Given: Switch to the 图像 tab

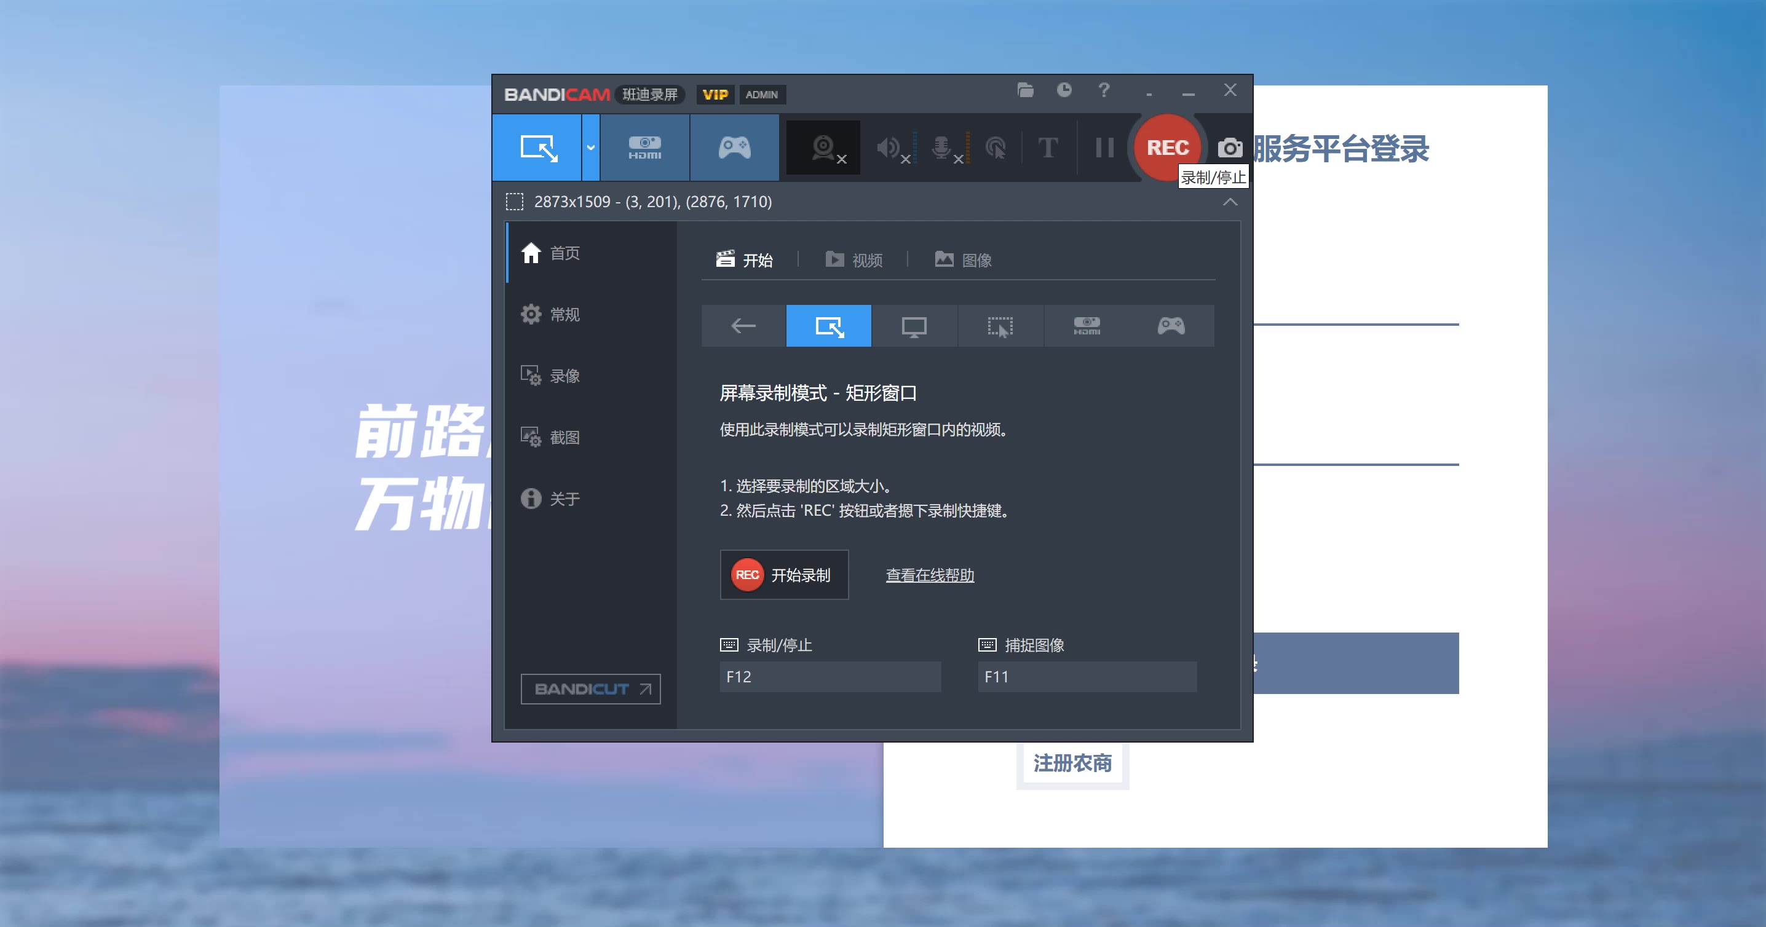Looking at the screenshot, I should click(963, 259).
